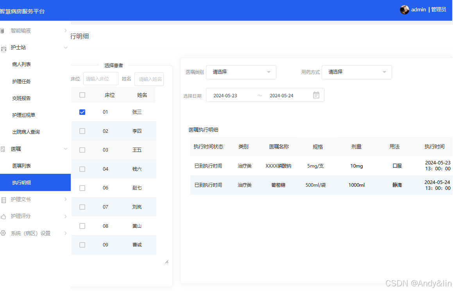Click the 2024-05-23 13:00:00 execution time
The width and height of the screenshot is (453, 291).
pyautogui.click(x=438, y=166)
